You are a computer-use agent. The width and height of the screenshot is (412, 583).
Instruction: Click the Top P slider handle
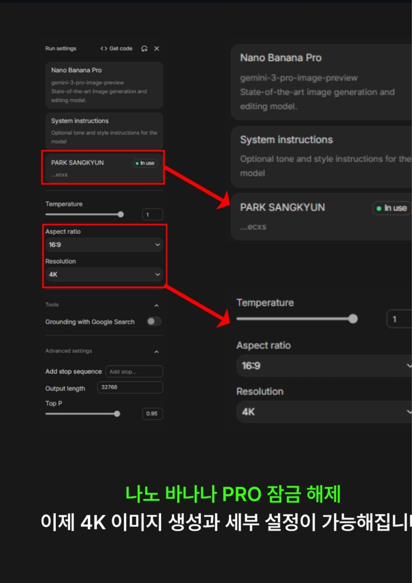point(117,414)
